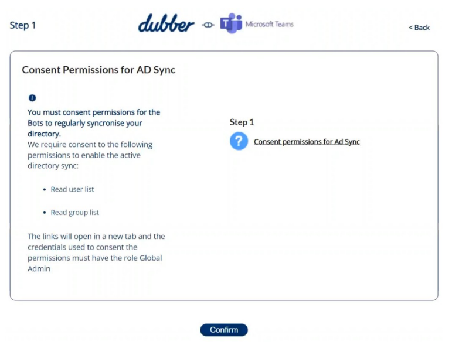
Task: Click the 'We require consent' description text
Action: coord(90,155)
